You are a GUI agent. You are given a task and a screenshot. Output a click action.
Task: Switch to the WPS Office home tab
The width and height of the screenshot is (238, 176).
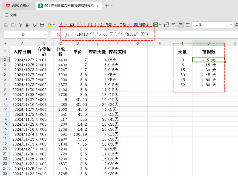click(17, 6)
